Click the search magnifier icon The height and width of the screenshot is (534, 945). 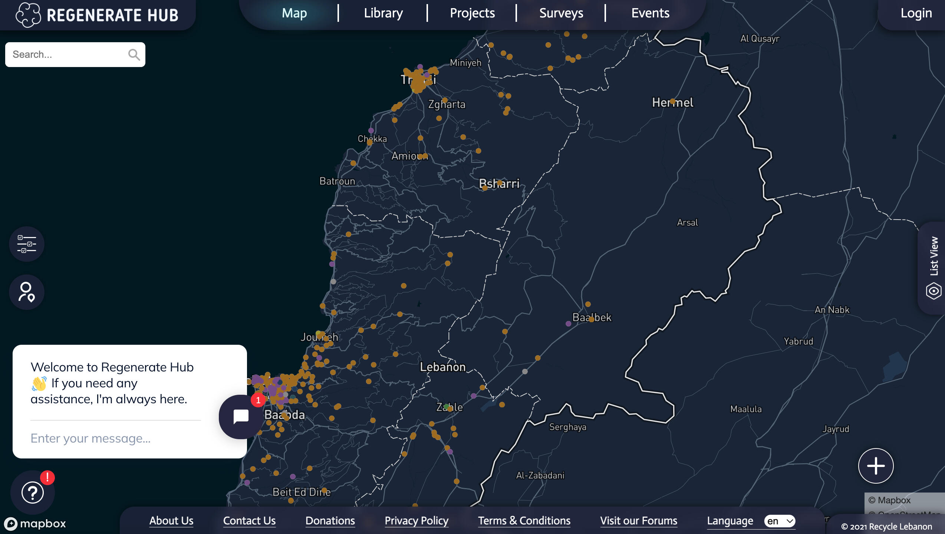[134, 55]
